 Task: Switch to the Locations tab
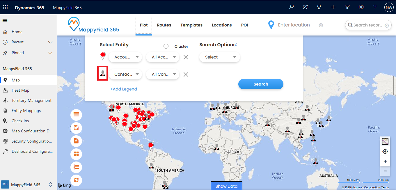(x=222, y=25)
